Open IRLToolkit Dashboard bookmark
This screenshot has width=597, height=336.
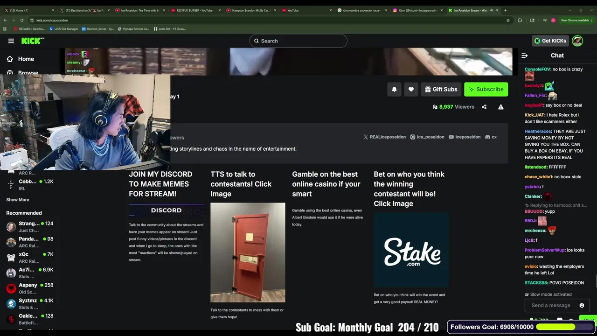29,29
